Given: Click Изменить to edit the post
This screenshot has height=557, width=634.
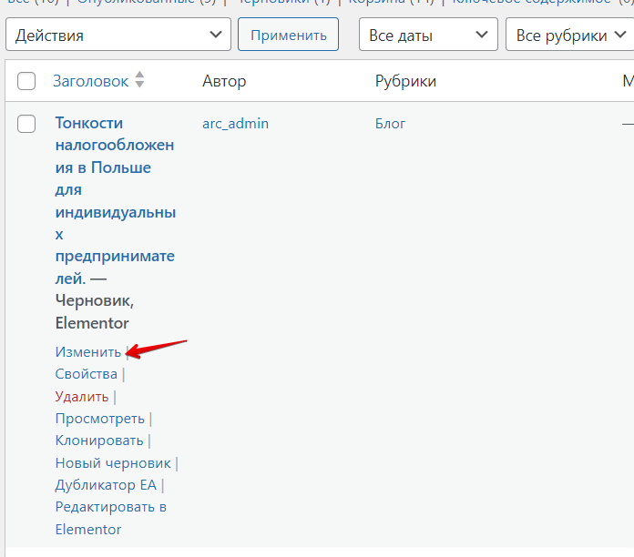Looking at the screenshot, I should click(x=87, y=351).
